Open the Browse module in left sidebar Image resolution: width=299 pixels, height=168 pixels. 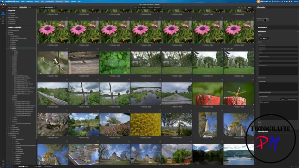[x=3, y=13]
